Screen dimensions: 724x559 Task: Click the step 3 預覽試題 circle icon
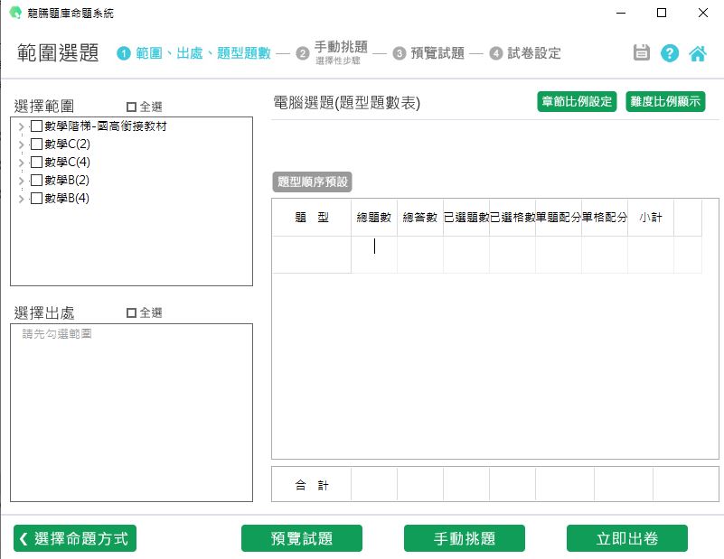pyautogui.click(x=400, y=53)
